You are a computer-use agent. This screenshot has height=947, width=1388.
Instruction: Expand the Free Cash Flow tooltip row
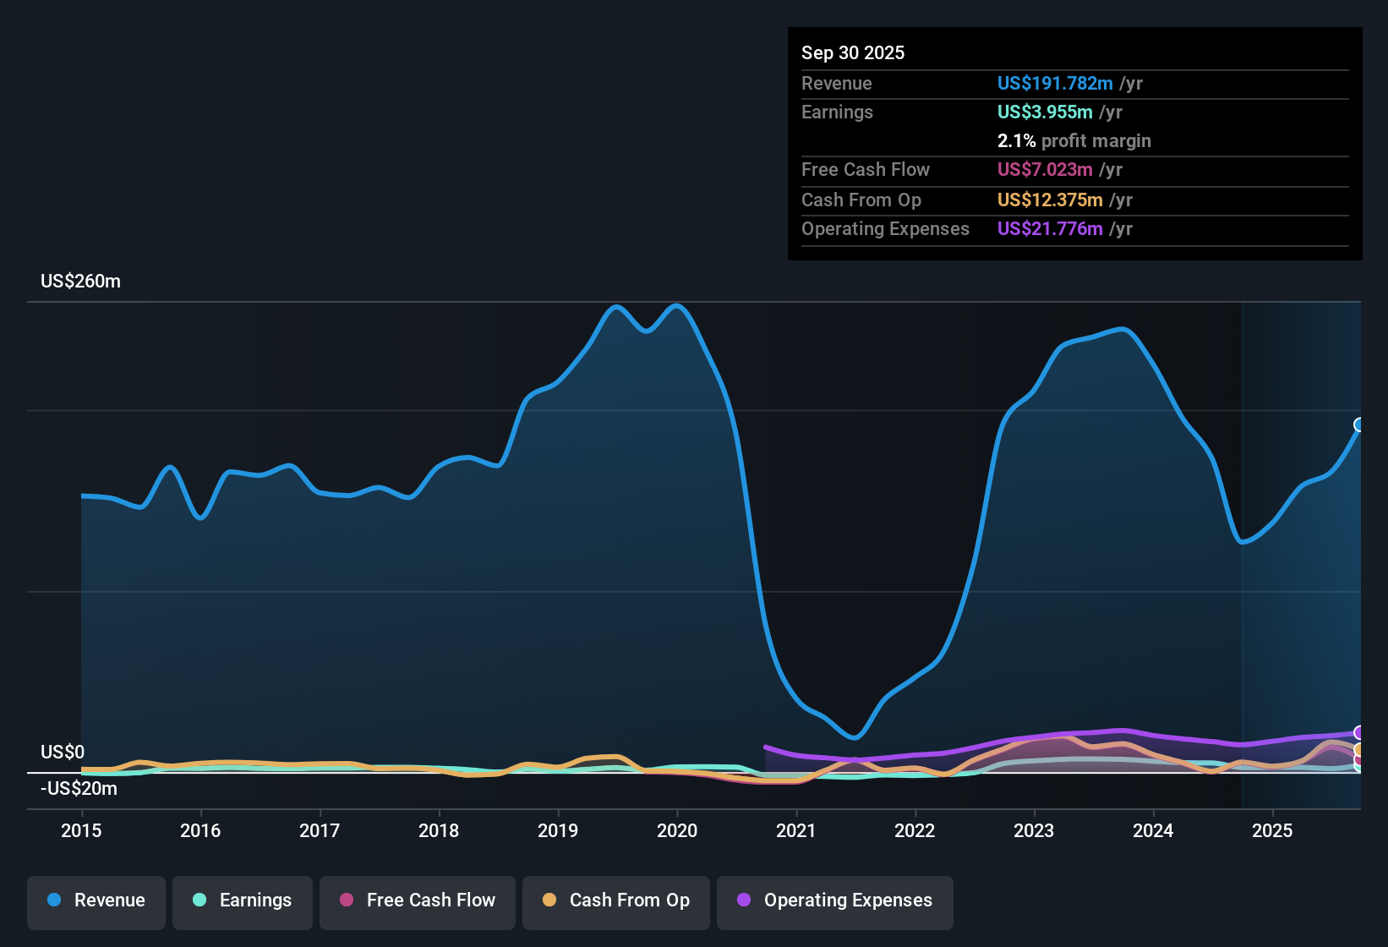866,170
